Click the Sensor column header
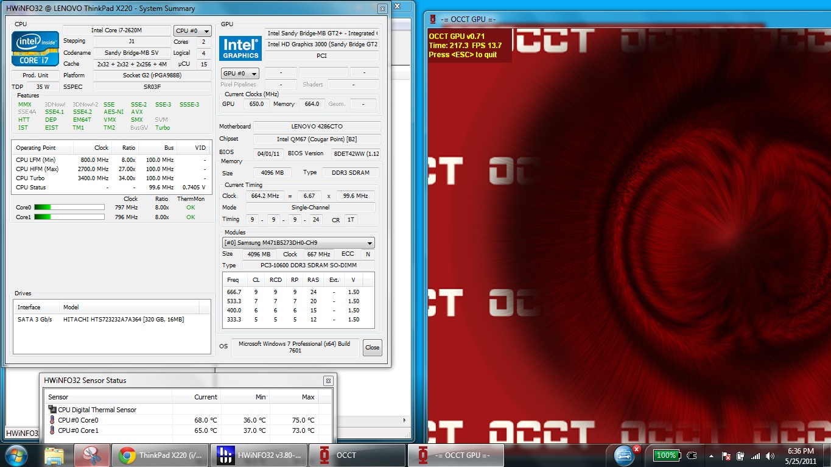This screenshot has height=467, width=831. [x=108, y=397]
